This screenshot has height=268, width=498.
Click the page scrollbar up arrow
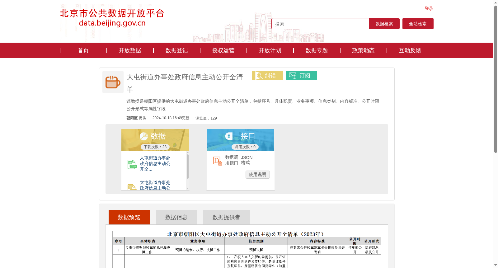click(496, 2)
